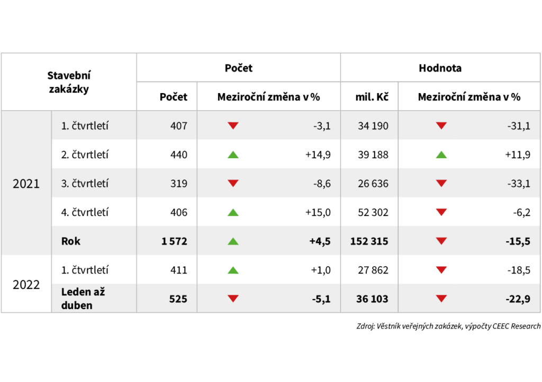Click the red down triangle beside -3,1
The width and height of the screenshot is (542, 382).
point(233,126)
